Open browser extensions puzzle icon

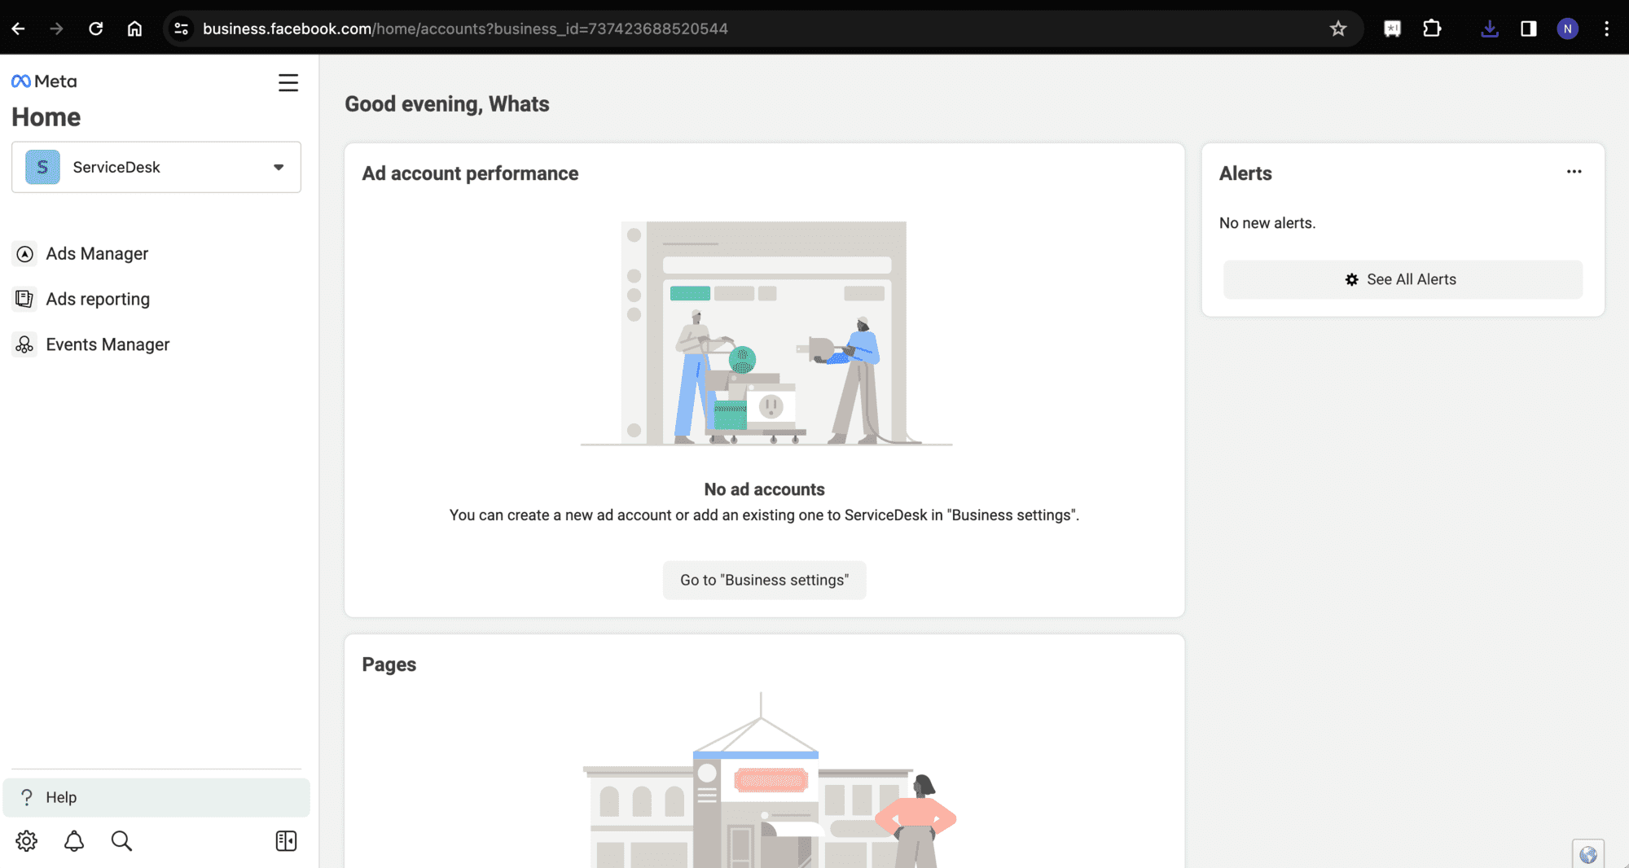1432,29
